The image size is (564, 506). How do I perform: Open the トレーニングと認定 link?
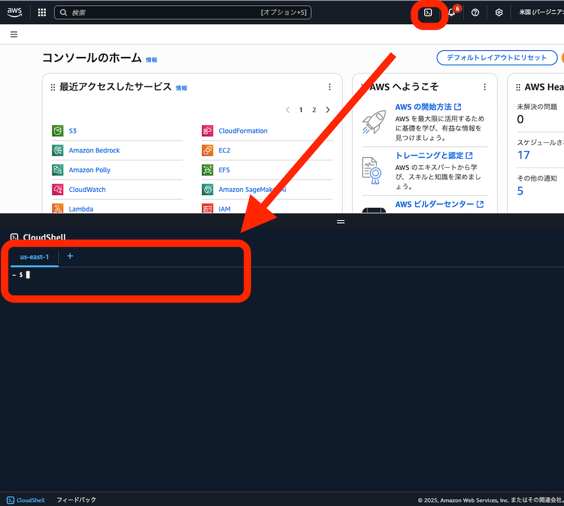(x=433, y=156)
